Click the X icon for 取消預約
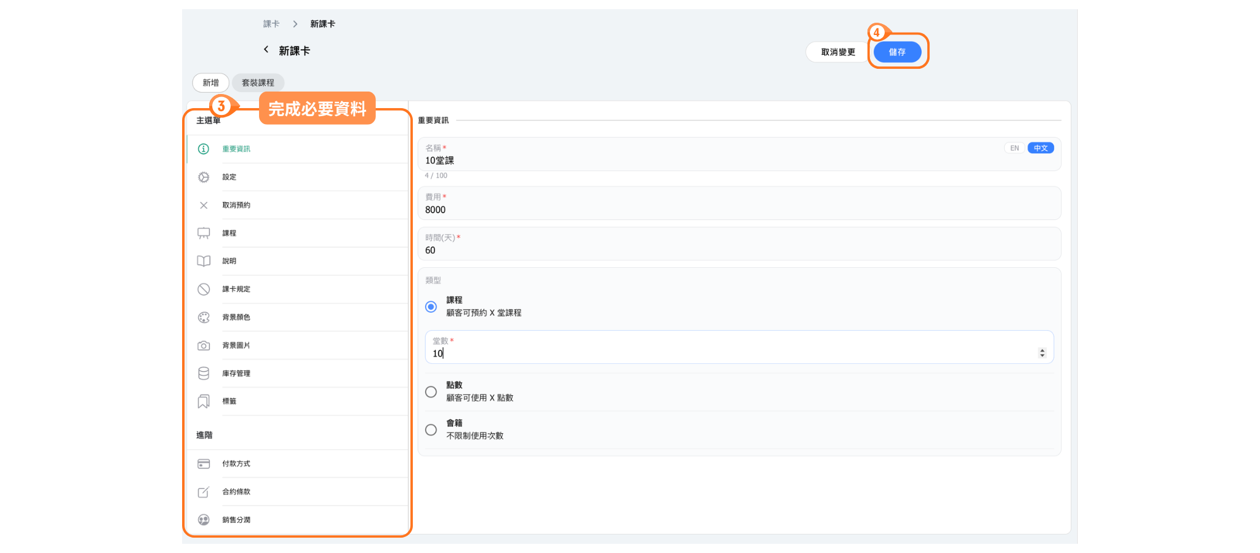 click(204, 205)
